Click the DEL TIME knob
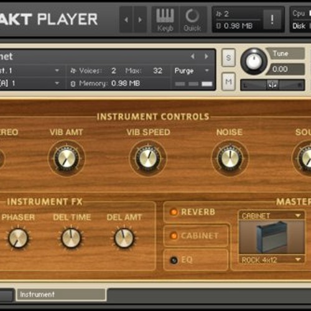The image size is (311, 311). [x=71, y=238]
